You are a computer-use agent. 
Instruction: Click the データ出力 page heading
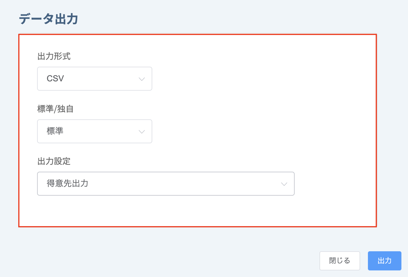click(48, 19)
